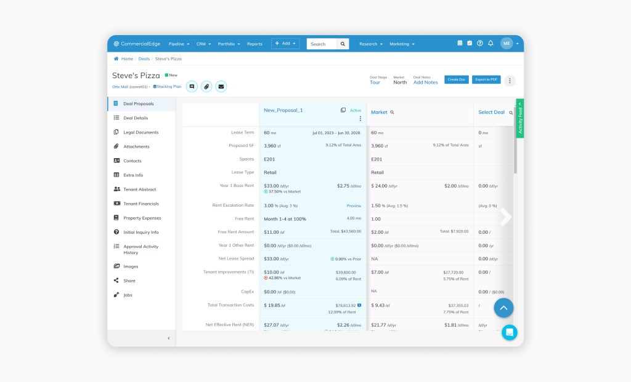Open the New_Proposal_1 proposal link
This screenshot has width=631, height=382.
tap(283, 110)
